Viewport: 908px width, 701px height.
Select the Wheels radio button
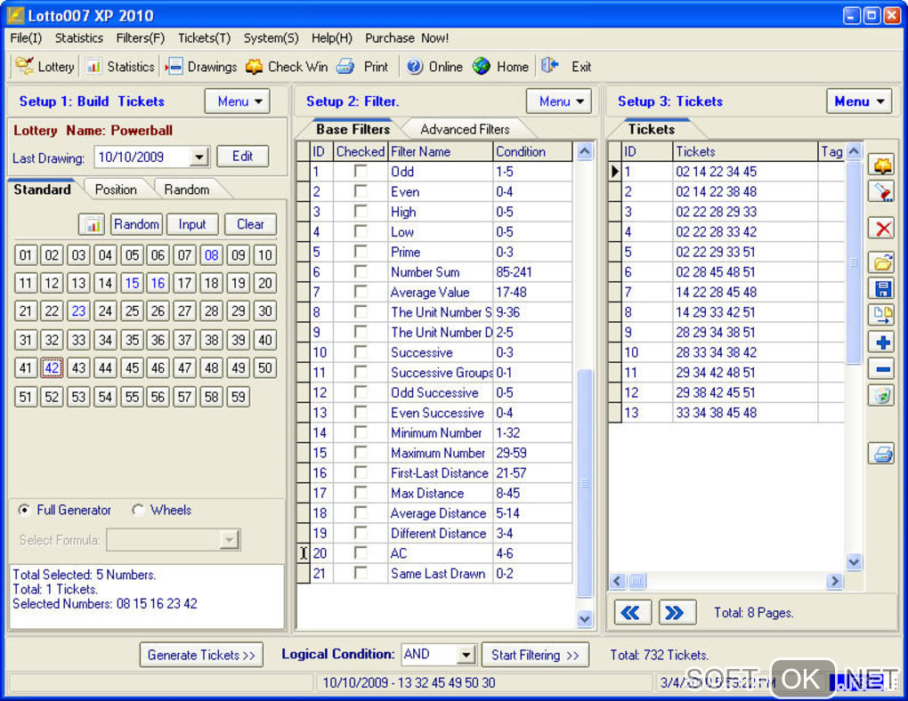138,510
